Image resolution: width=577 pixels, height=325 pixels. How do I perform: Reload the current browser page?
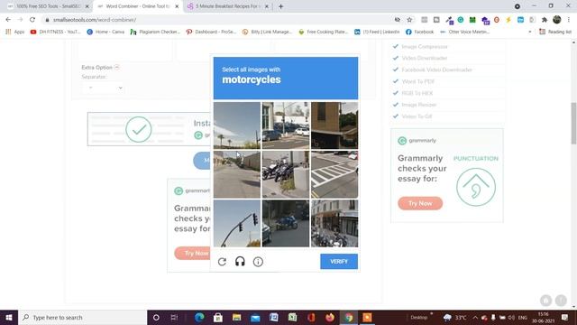point(32,20)
